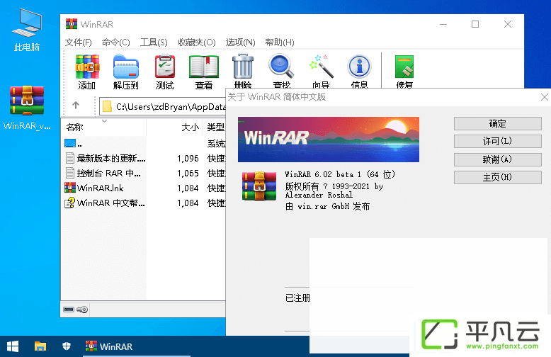Viewport: 551px width, 357px height.
Task: Go up one folder with the arrow
Action: (x=76, y=105)
